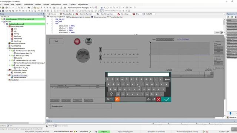This screenshot has width=237, height=133.
Task: Move cursor right with keyboard arrow key
Action: tap(154, 99)
